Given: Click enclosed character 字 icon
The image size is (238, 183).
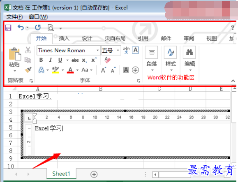Looking at the screenshot, I should click(135, 70).
